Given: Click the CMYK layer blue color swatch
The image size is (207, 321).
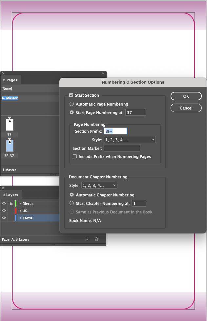Looking at the screenshot, I should pos(15,218).
